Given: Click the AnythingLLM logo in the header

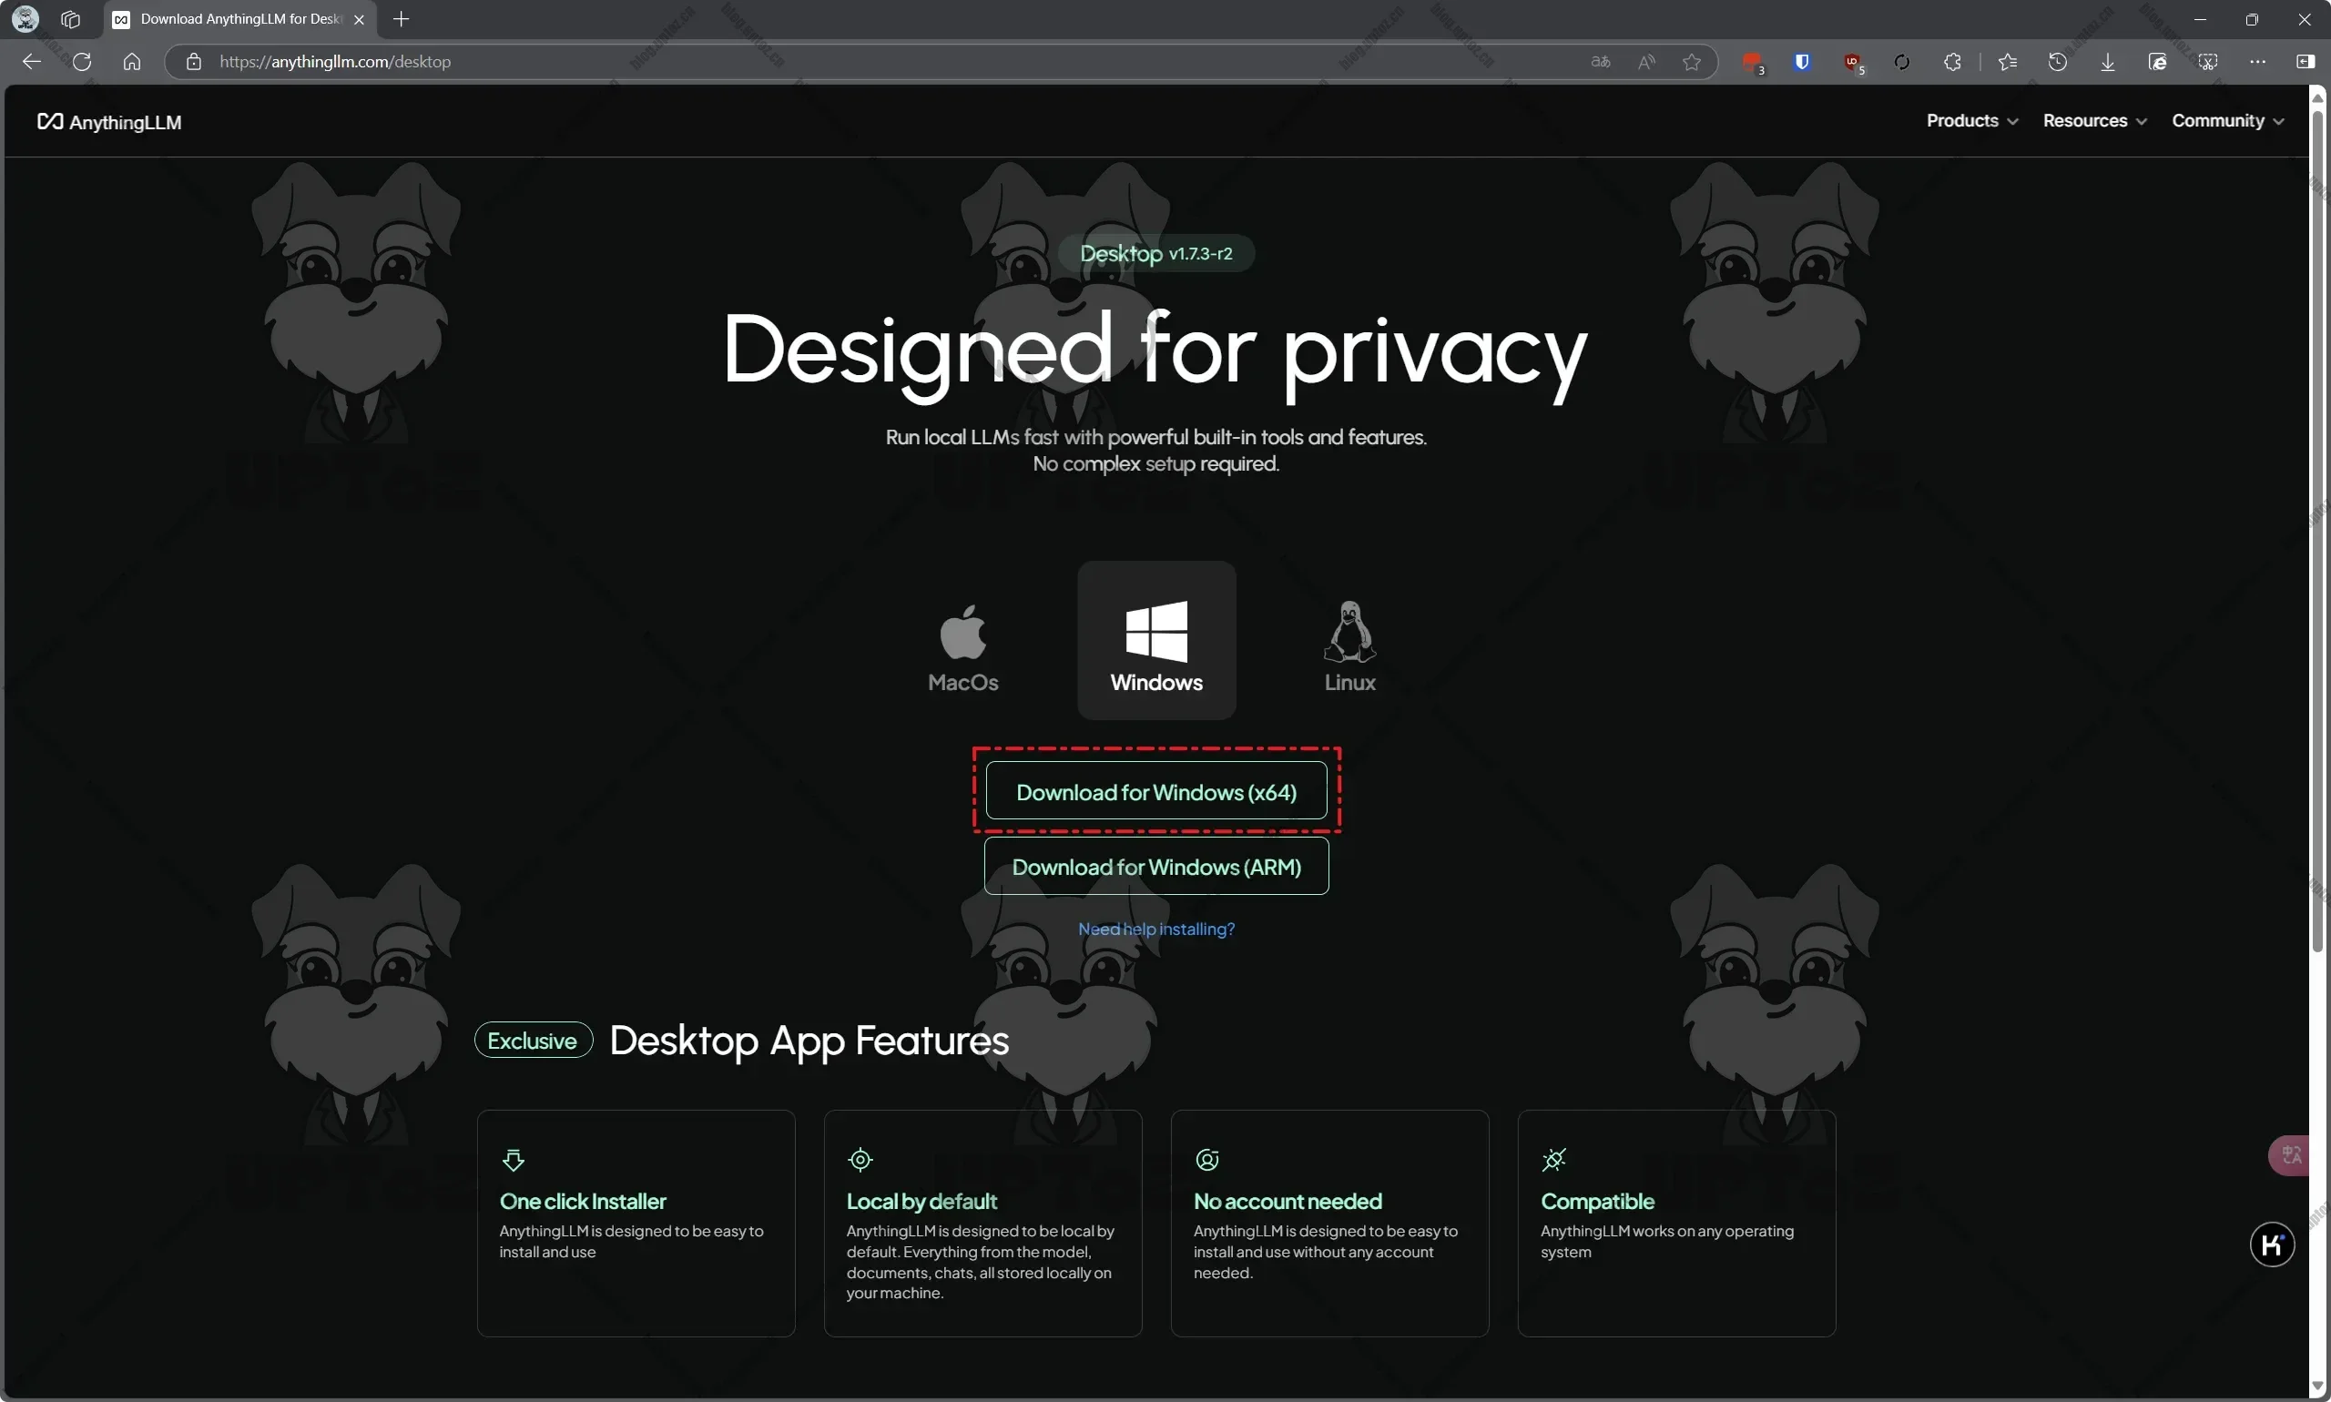Looking at the screenshot, I should click(x=108, y=122).
